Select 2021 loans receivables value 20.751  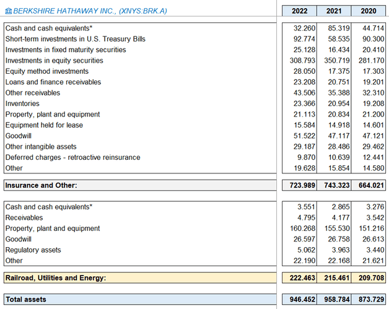(x=339, y=82)
